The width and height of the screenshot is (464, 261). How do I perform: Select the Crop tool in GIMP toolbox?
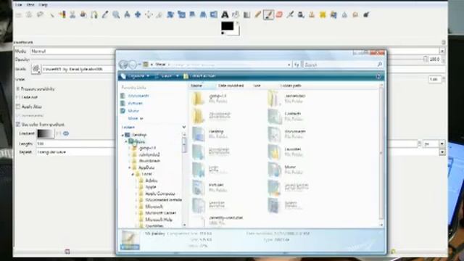(159, 14)
